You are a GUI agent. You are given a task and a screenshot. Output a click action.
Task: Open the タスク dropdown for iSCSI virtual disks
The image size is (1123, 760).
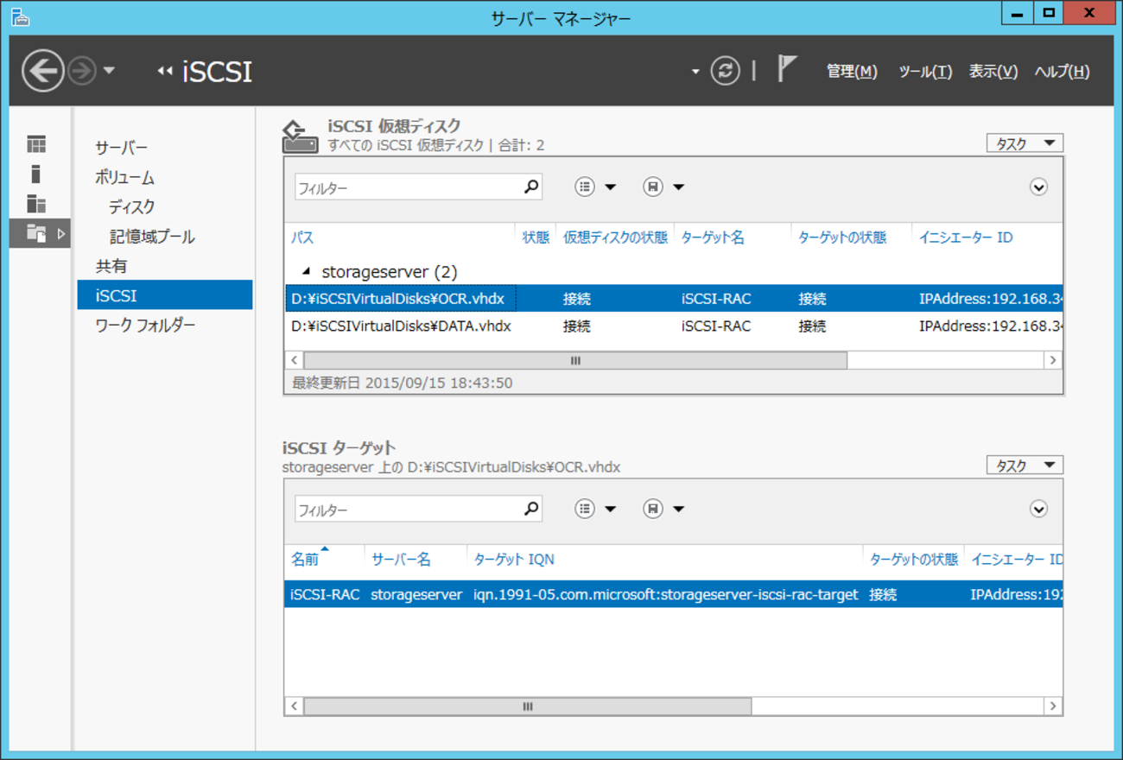click(x=1025, y=143)
